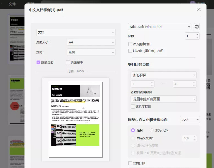Enable the 页面居中 checkbox
Viewport: 214px width, 168px height.
pos(68,63)
